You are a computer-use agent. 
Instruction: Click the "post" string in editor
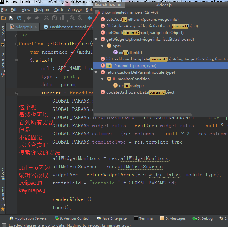69,77
